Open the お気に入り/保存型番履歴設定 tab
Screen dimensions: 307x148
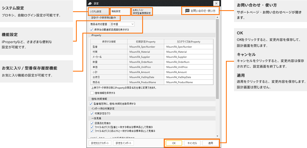click(x=142, y=12)
